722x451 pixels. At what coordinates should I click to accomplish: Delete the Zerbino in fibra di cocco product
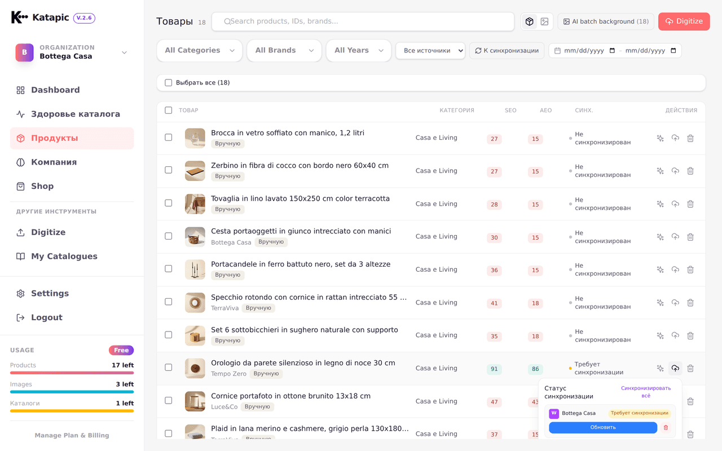pos(690,171)
